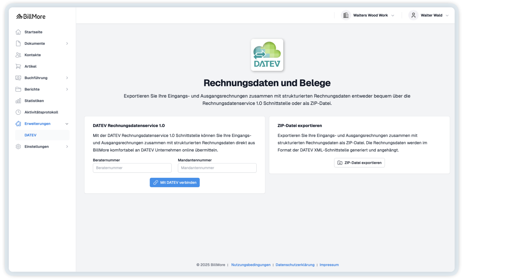This screenshot has height=279, width=519.
Task: Click the DATEV cloud logo
Action: point(267,55)
